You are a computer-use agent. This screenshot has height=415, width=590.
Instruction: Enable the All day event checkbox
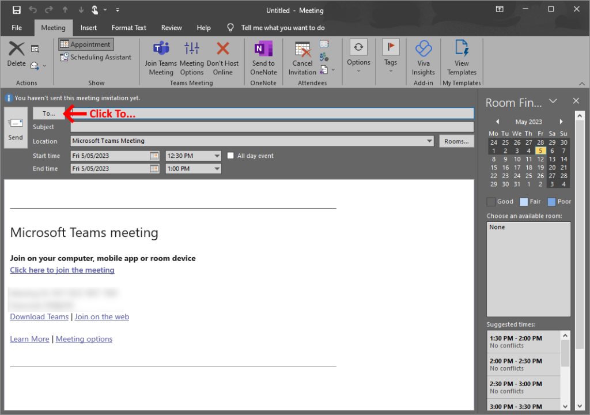click(231, 156)
